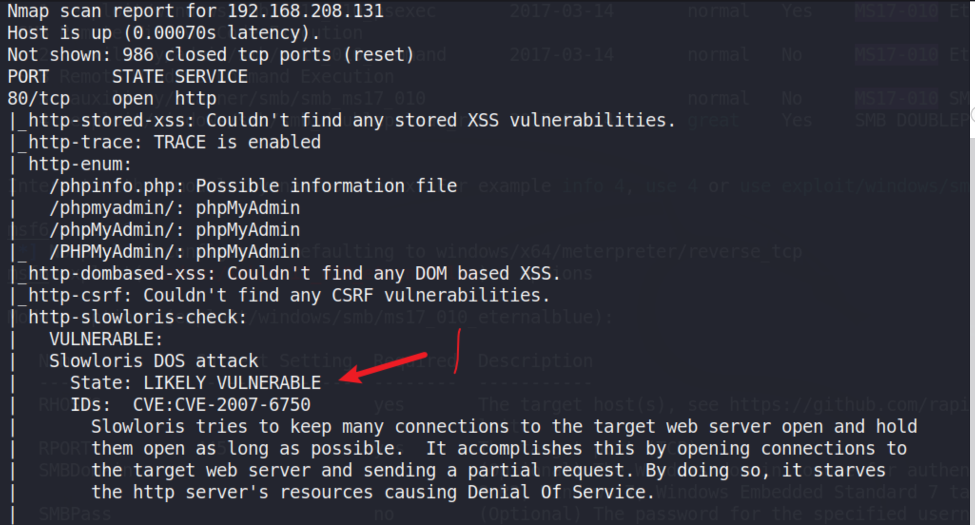Click the 80/tcp port entry
The width and height of the screenshot is (975, 525).
(39, 98)
